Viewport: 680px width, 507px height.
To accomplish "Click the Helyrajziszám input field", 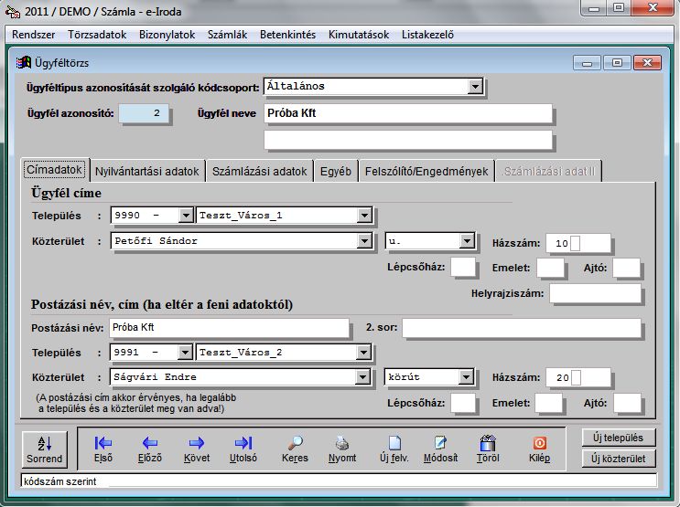I will pyautogui.click(x=595, y=293).
